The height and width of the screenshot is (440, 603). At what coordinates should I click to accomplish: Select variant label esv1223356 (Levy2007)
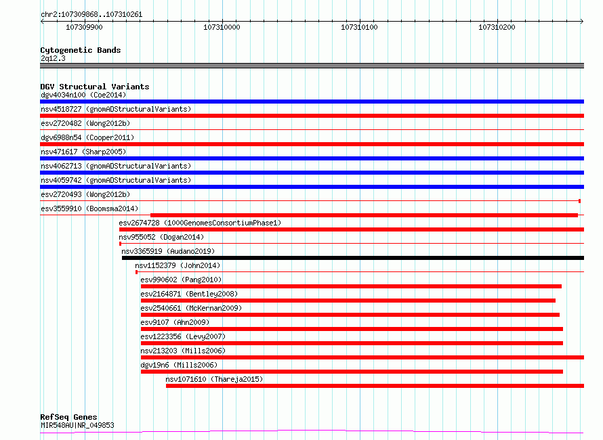click(x=183, y=336)
